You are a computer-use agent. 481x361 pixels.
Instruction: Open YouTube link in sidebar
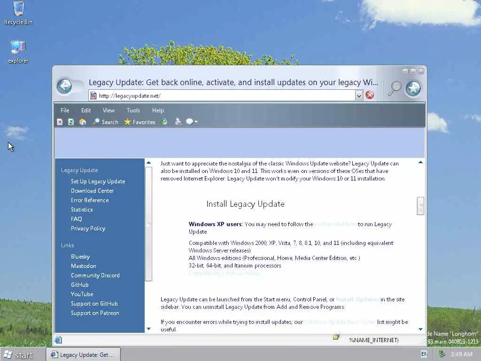click(x=82, y=294)
